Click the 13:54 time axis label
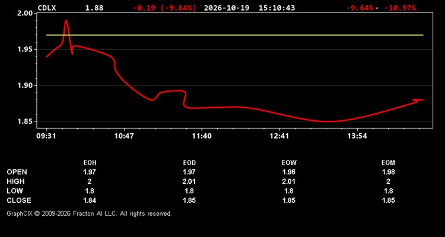445x237 pixels. (x=357, y=136)
